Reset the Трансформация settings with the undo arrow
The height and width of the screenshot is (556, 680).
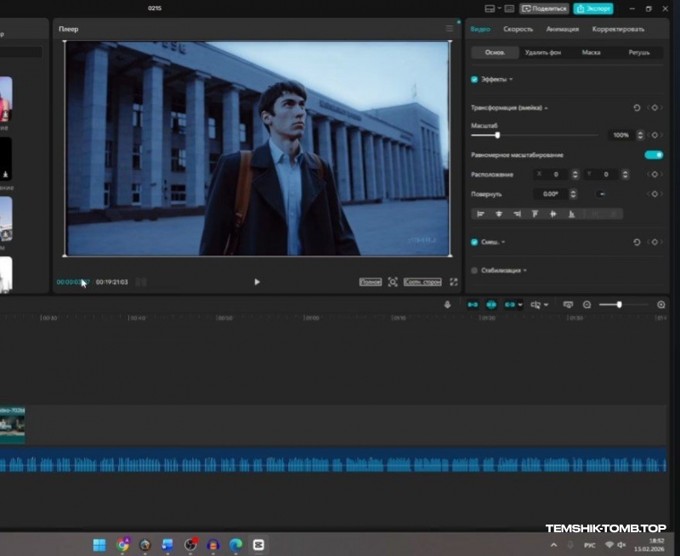coord(637,108)
